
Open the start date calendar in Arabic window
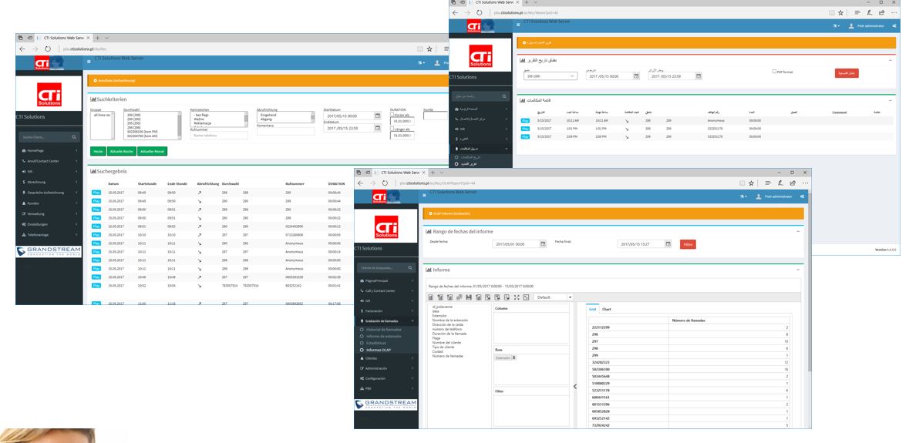pyautogui.click(x=636, y=76)
